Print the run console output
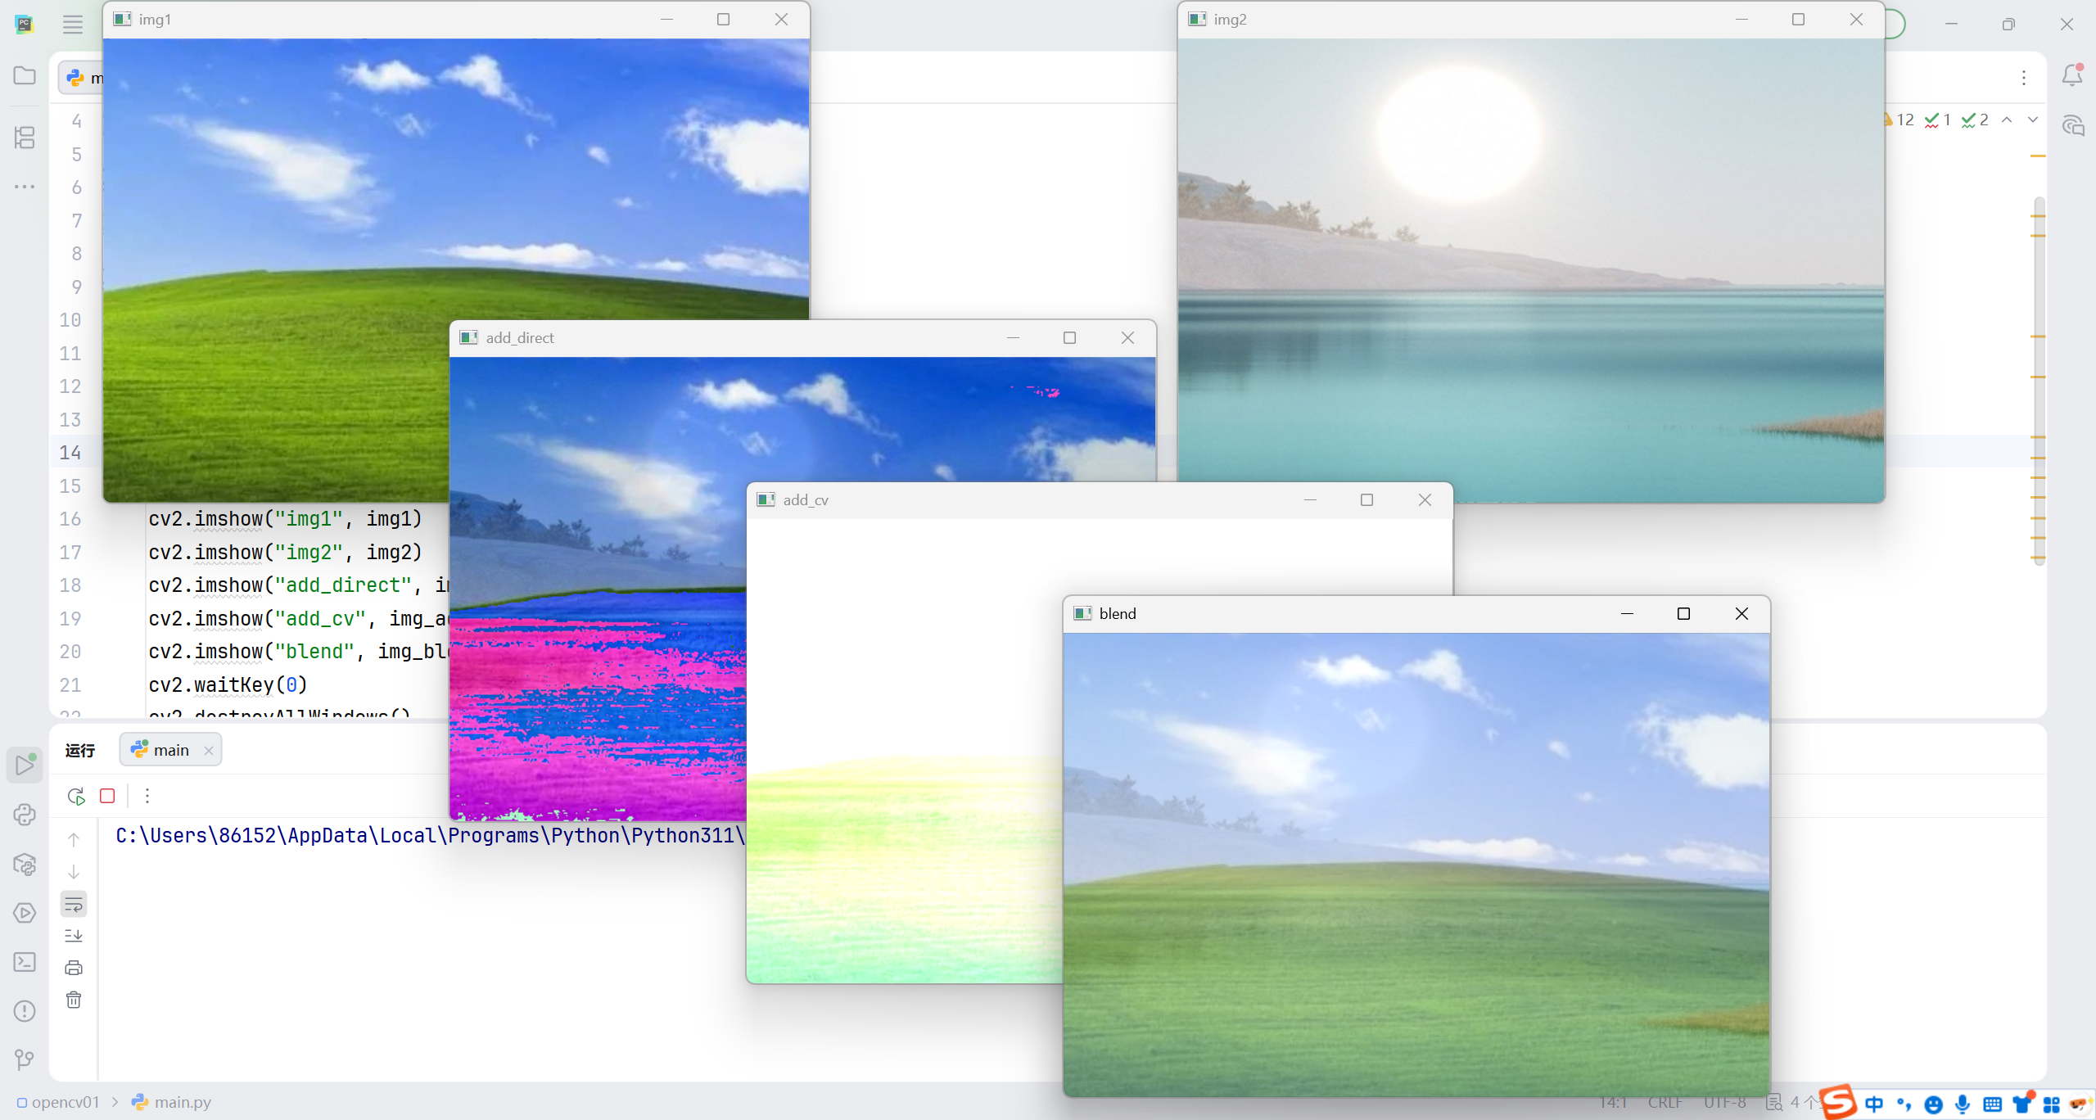The height and width of the screenshot is (1120, 2096). pyautogui.click(x=74, y=968)
